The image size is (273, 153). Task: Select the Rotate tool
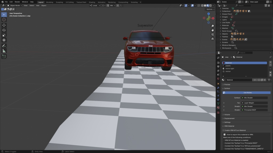(x=4, y=30)
